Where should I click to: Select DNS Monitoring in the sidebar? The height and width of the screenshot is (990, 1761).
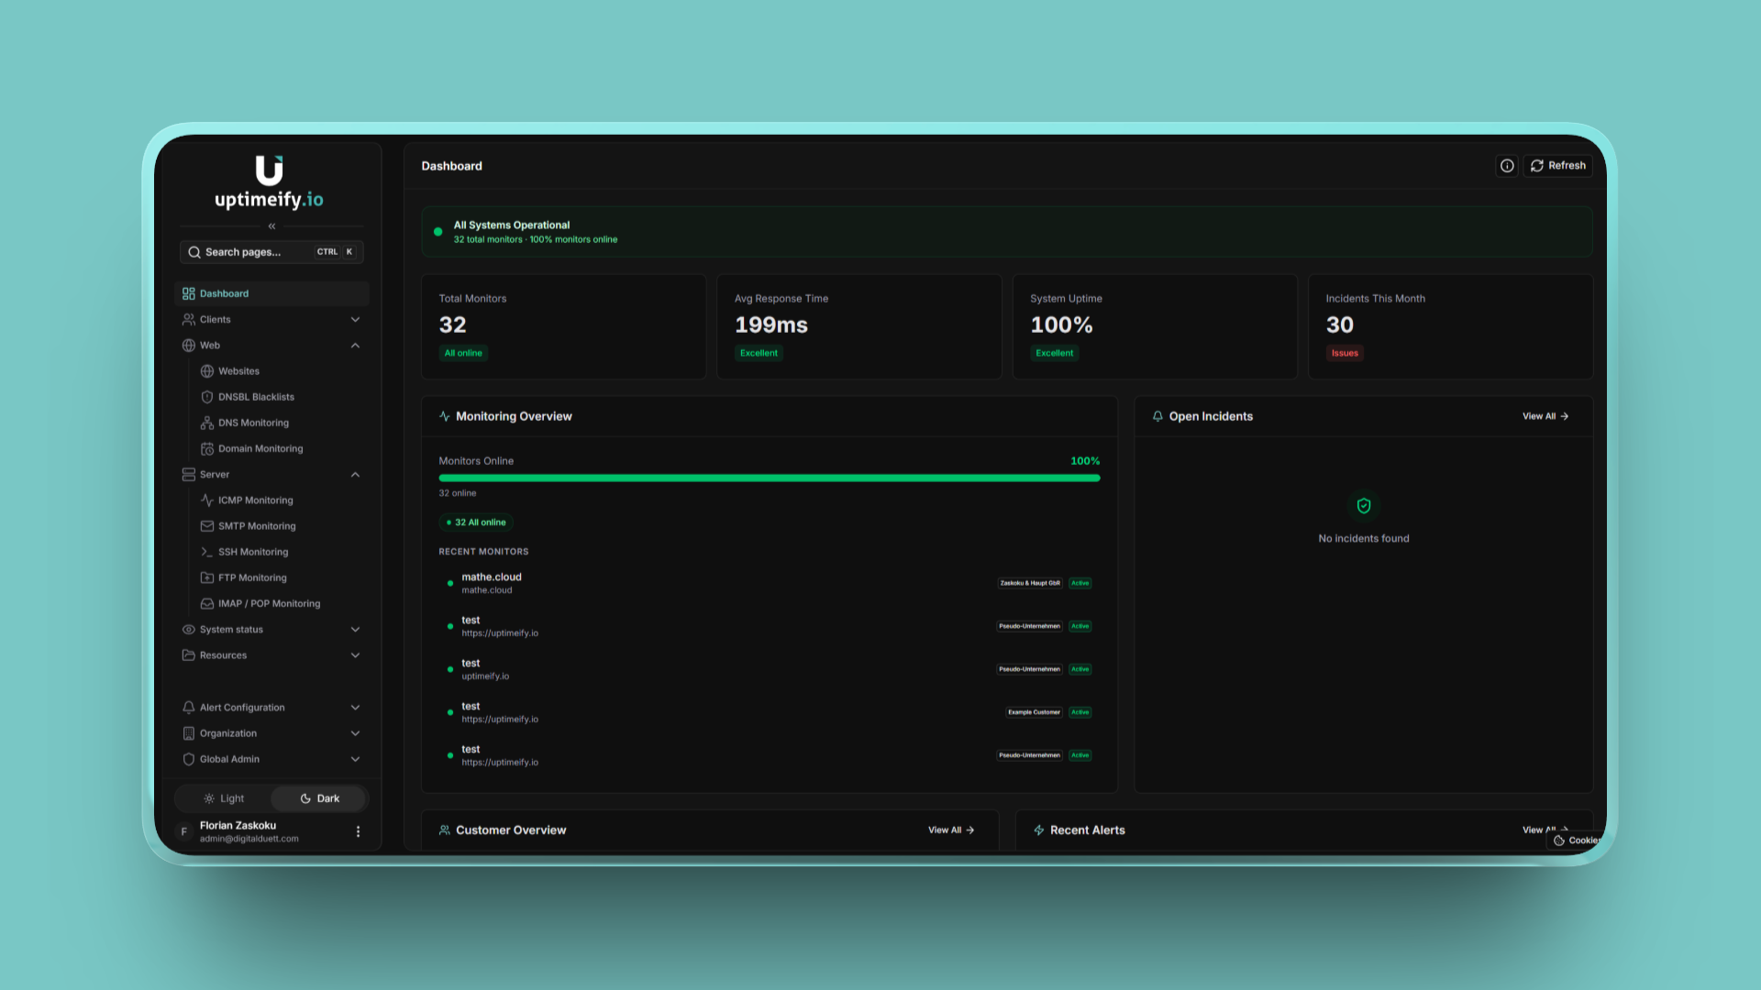click(x=253, y=423)
